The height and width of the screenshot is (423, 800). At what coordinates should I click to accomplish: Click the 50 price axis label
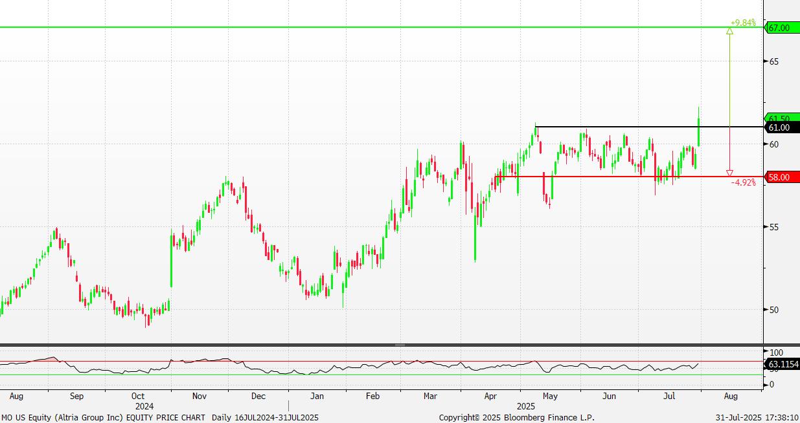pyautogui.click(x=773, y=310)
